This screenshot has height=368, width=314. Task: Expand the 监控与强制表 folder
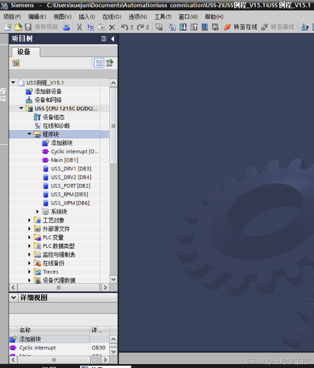point(29,254)
